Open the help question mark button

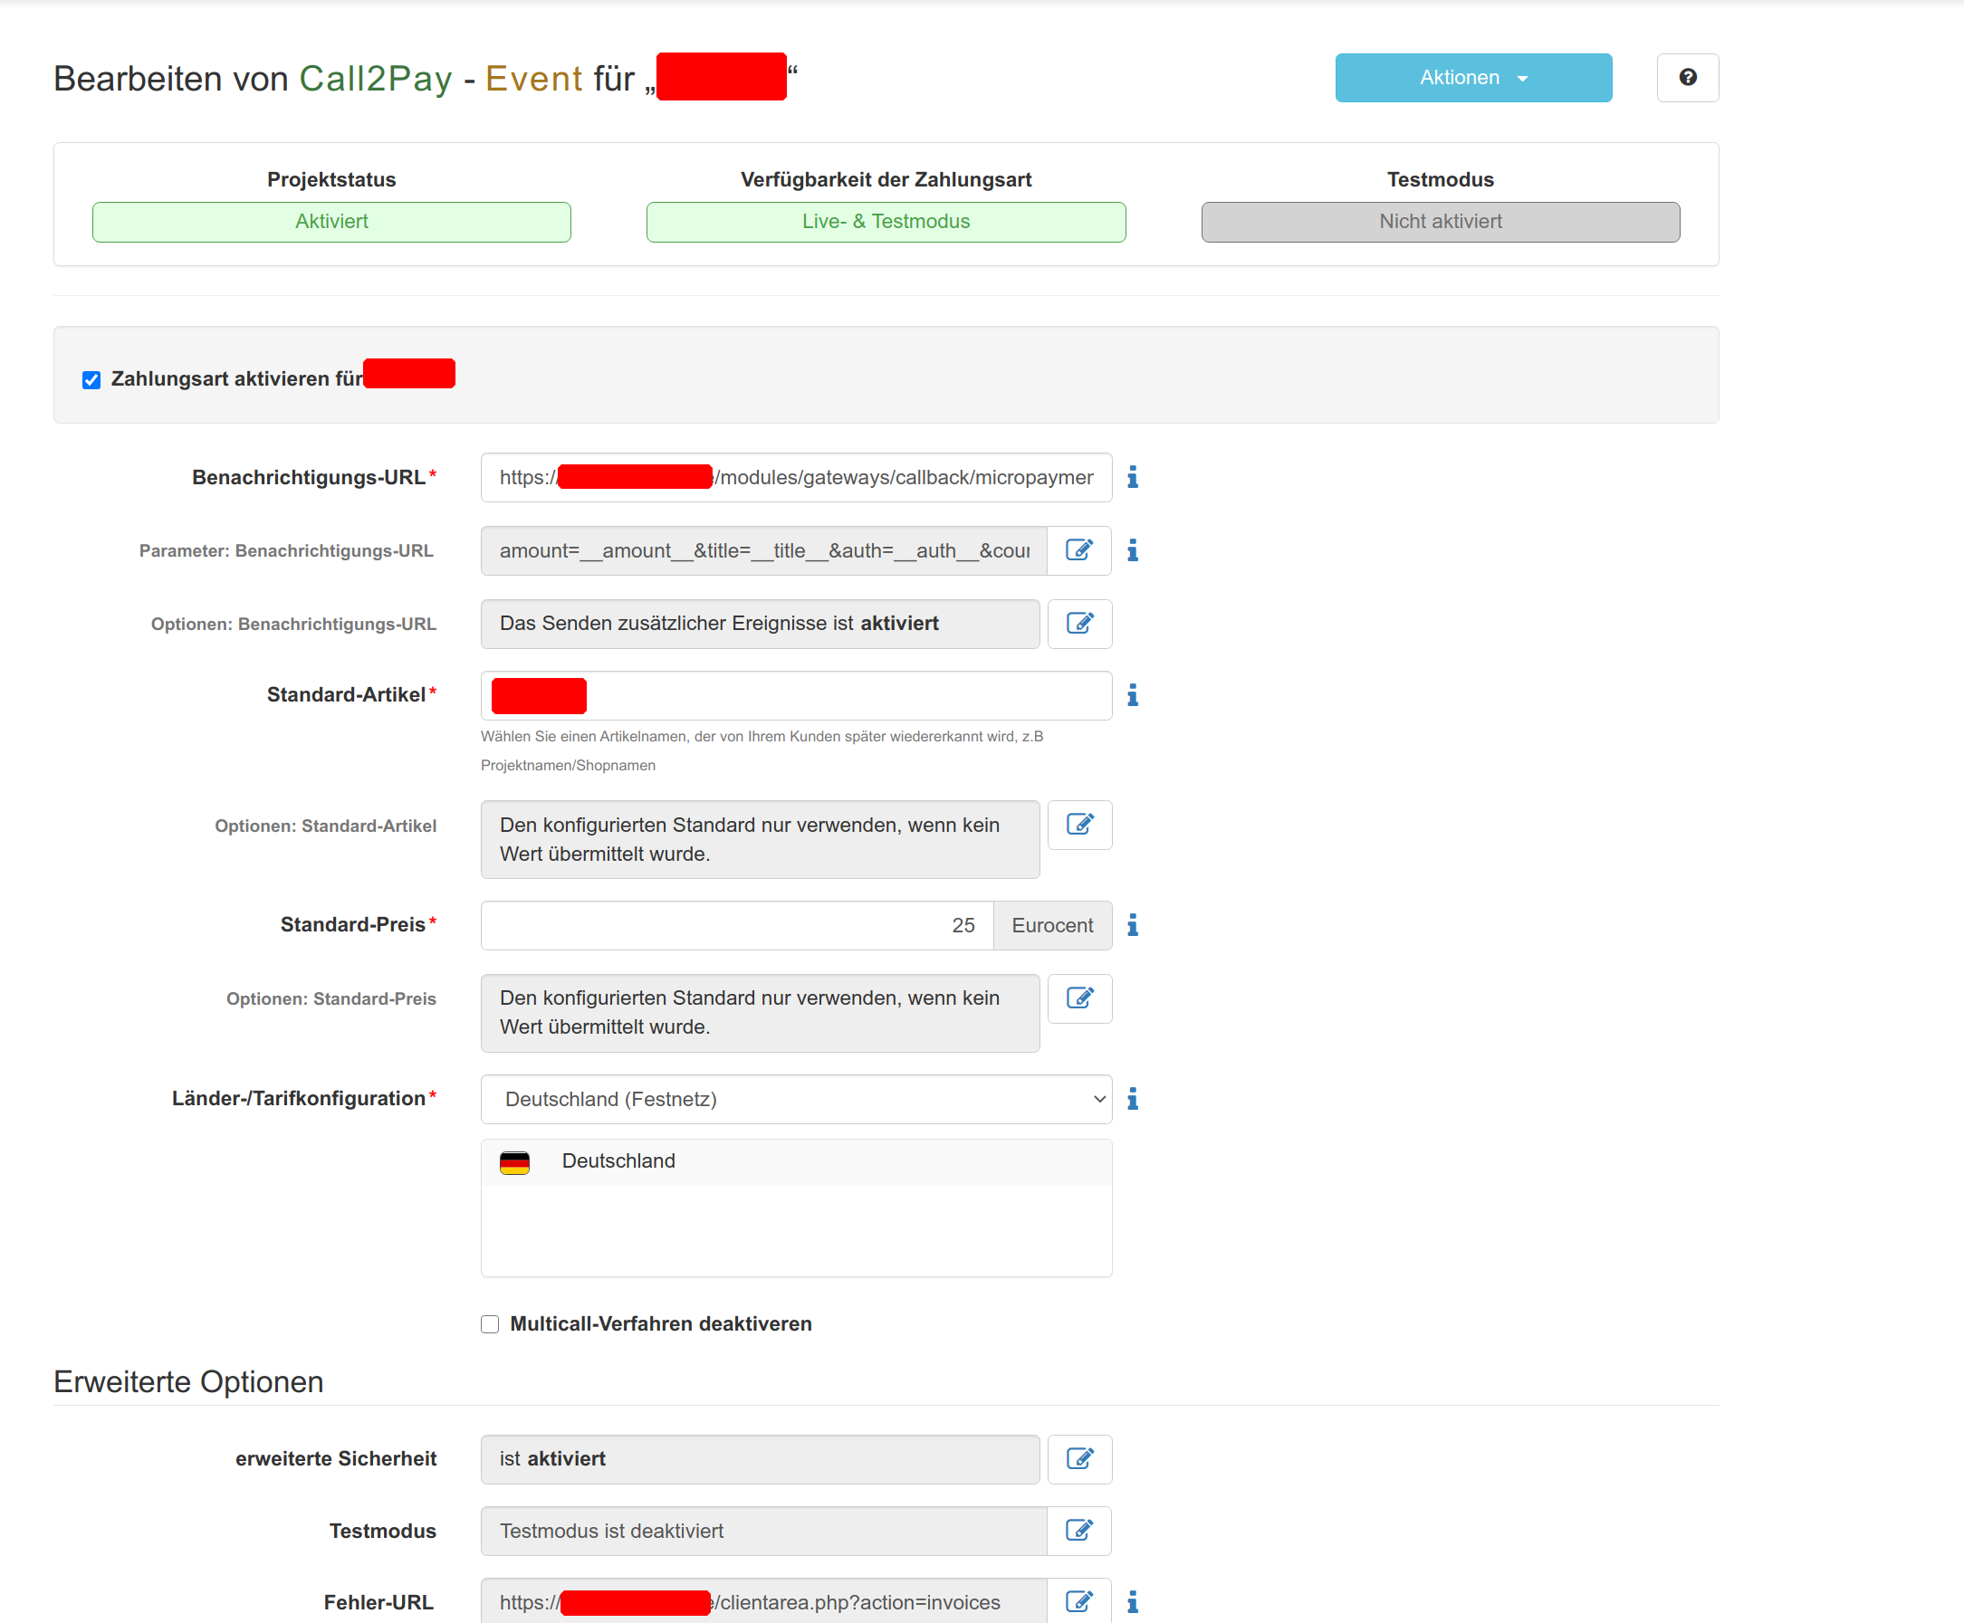[x=1687, y=78]
